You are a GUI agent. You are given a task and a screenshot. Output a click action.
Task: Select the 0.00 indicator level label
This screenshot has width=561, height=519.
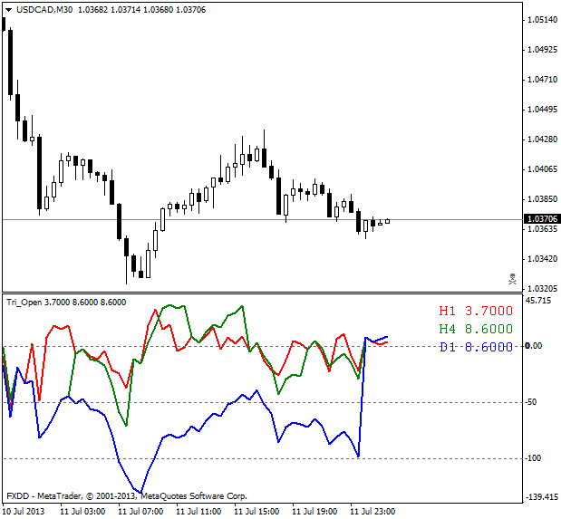coord(534,346)
